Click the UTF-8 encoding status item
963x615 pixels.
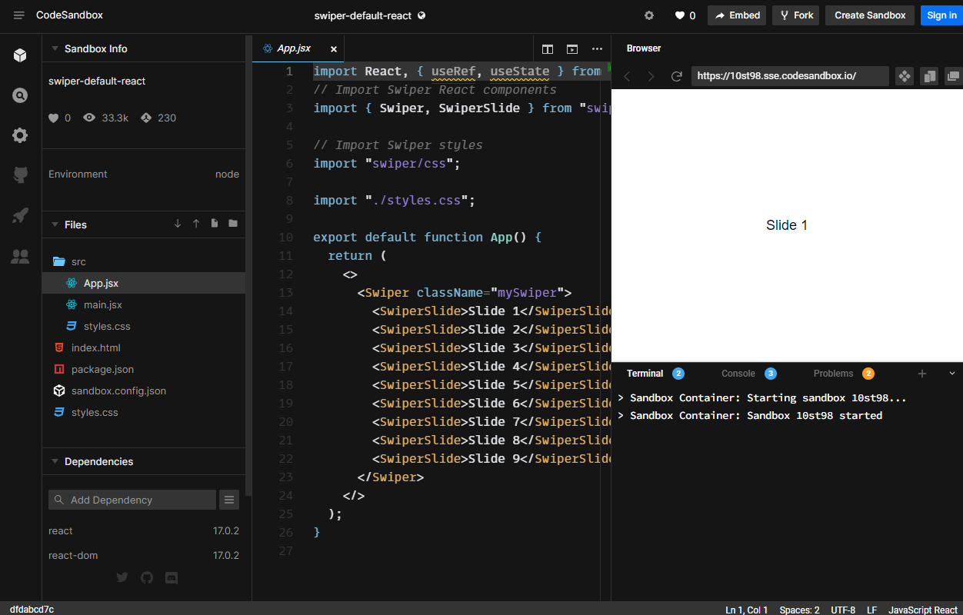(843, 610)
